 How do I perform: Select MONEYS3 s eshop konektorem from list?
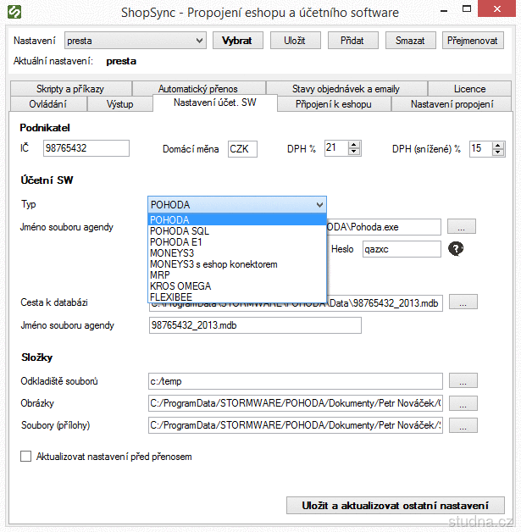[213, 264]
